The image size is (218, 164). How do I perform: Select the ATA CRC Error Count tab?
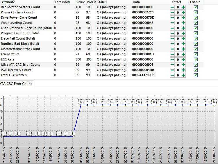click(16, 84)
